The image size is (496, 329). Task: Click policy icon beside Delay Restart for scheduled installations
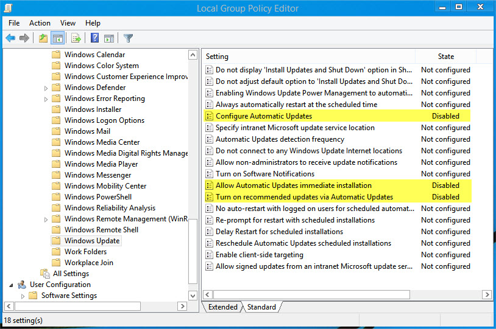pos(209,232)
